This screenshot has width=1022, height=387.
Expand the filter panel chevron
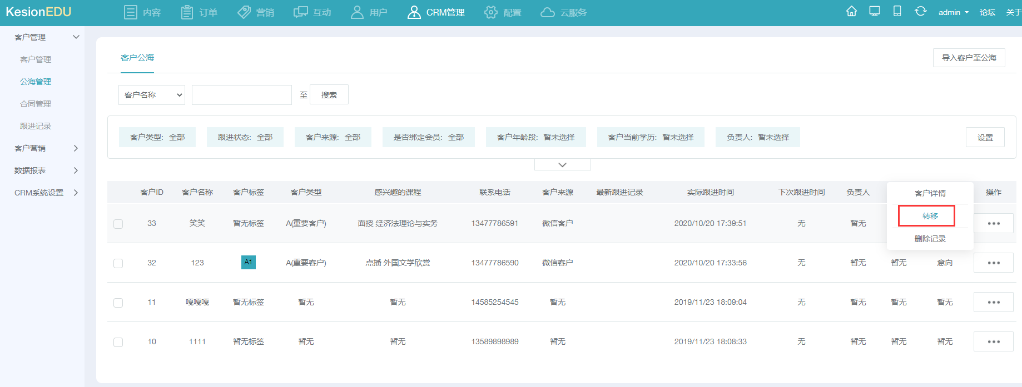coord(562,164)
